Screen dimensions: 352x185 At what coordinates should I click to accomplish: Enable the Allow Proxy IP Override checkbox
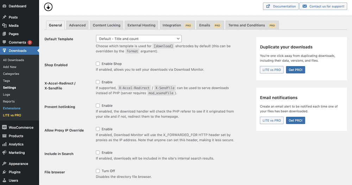(98, 129)
